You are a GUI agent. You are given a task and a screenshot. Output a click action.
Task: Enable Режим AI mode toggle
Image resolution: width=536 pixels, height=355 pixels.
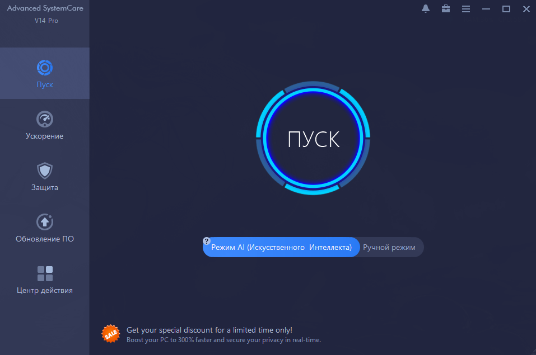[x=281, y=247]
